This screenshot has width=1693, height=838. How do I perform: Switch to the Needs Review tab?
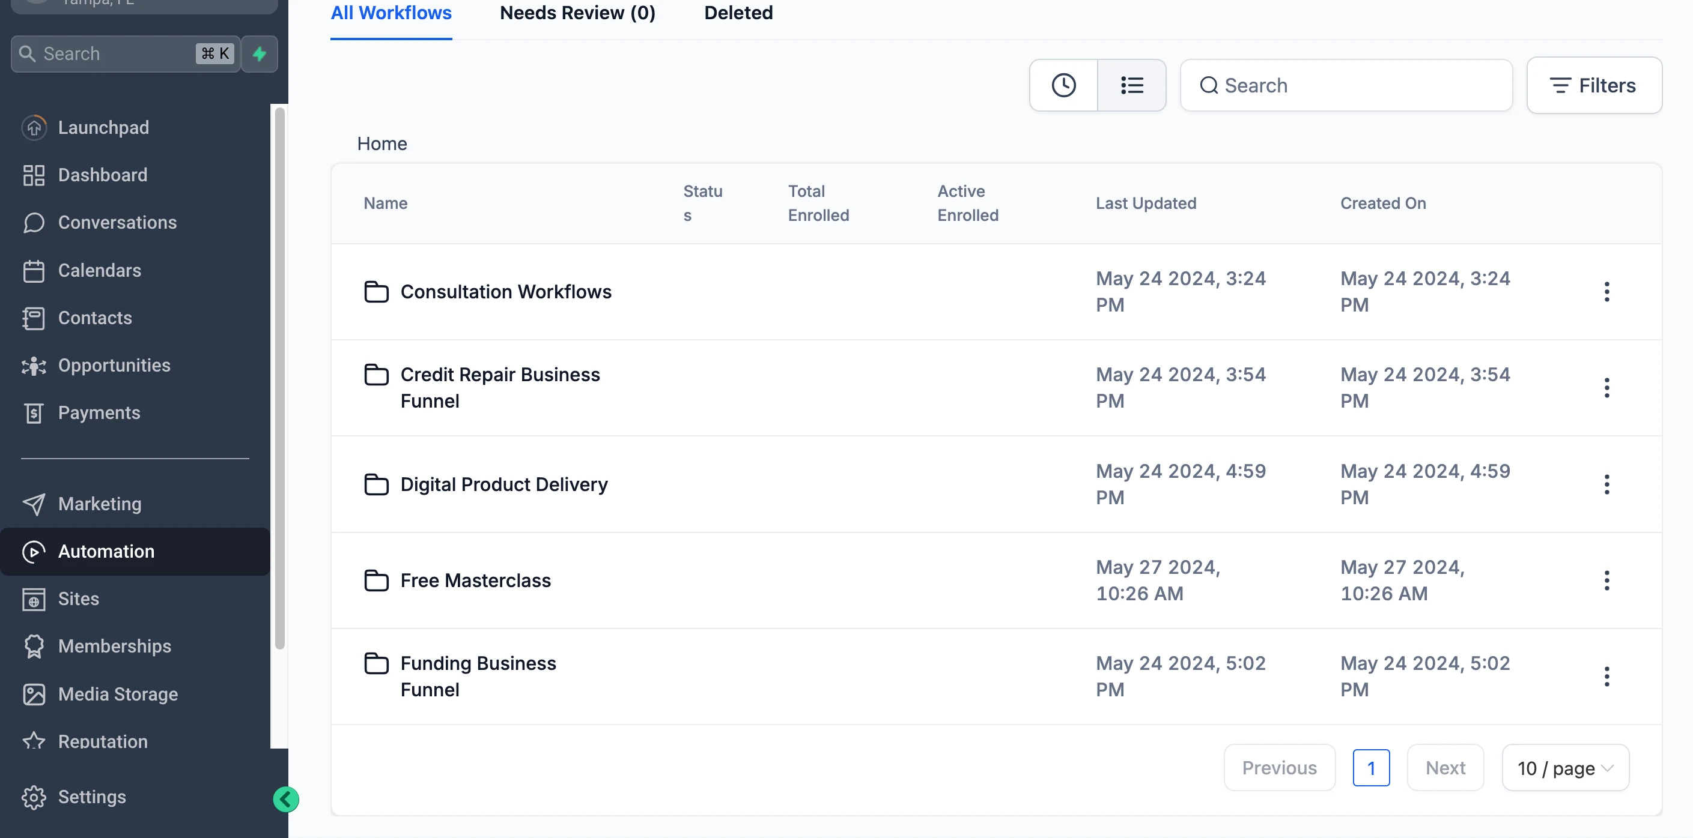point(577,13)
